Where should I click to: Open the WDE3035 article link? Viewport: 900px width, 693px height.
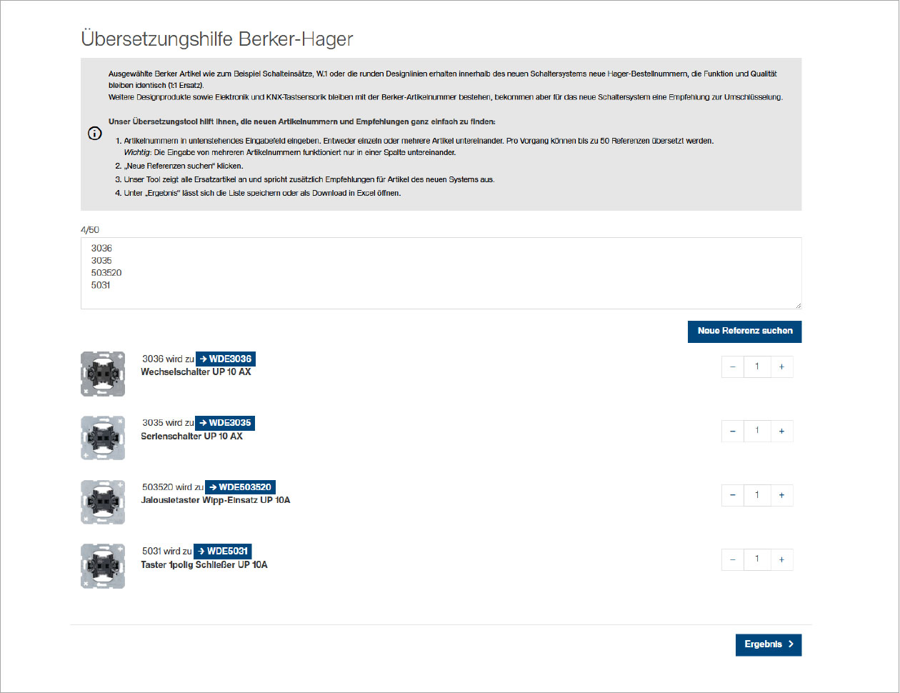tap(226, 423)
